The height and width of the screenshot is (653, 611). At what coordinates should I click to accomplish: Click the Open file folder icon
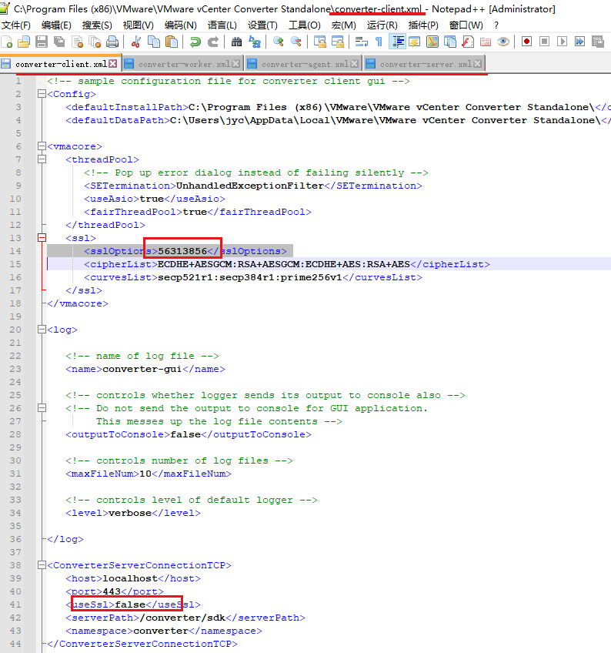click(24, 42)
